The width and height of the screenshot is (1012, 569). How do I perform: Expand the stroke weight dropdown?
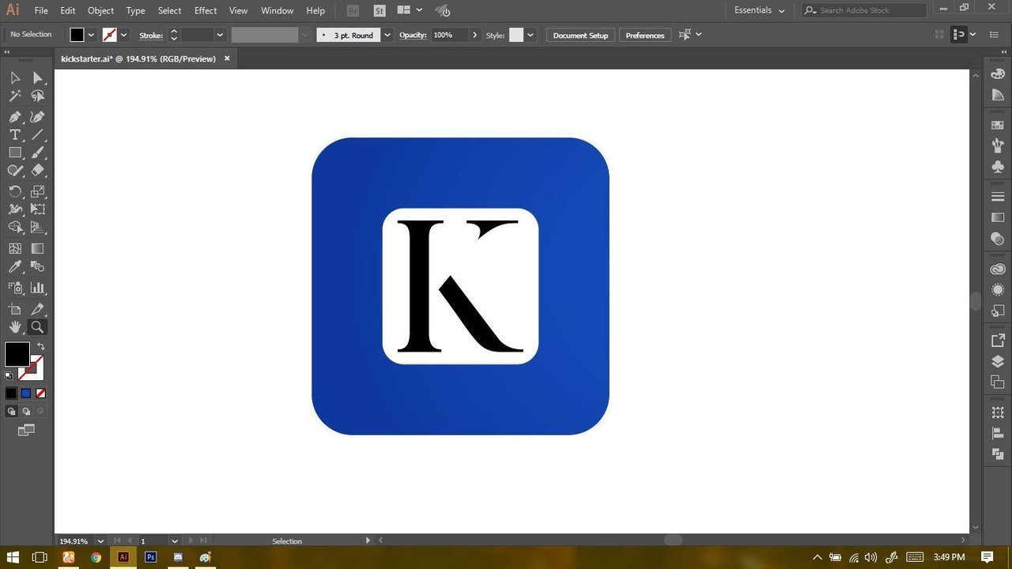[x=220, y=35]
